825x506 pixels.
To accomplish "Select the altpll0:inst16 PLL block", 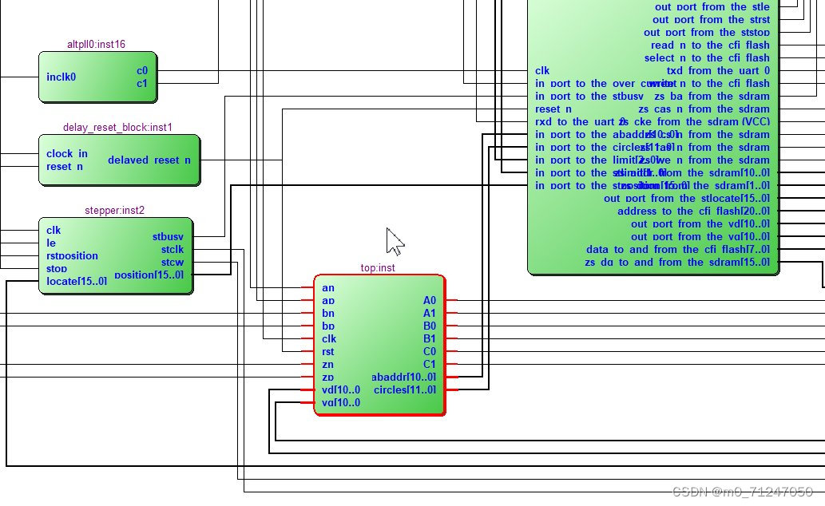I will coord(97,77).
